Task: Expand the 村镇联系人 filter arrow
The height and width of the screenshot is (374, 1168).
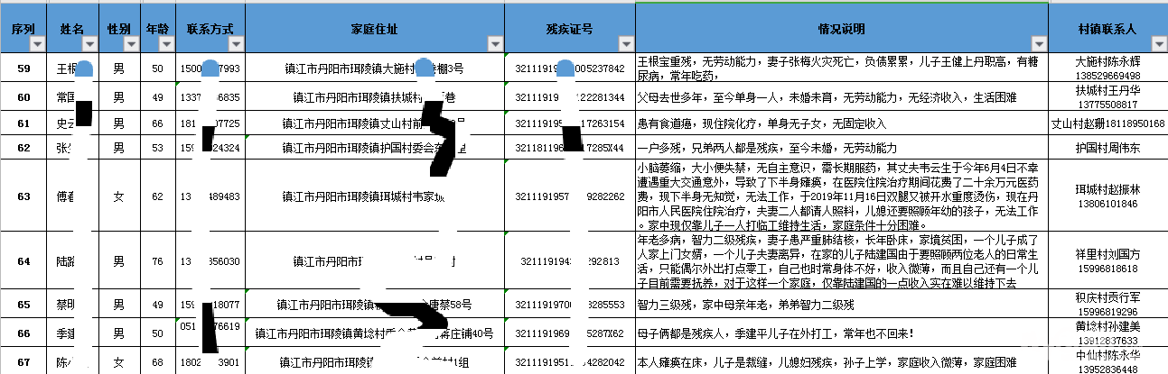Action: coord(1158,44)
